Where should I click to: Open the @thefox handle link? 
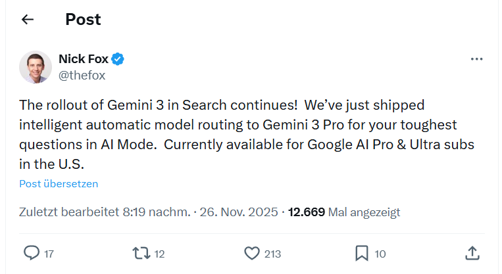[x=82, y=75]
